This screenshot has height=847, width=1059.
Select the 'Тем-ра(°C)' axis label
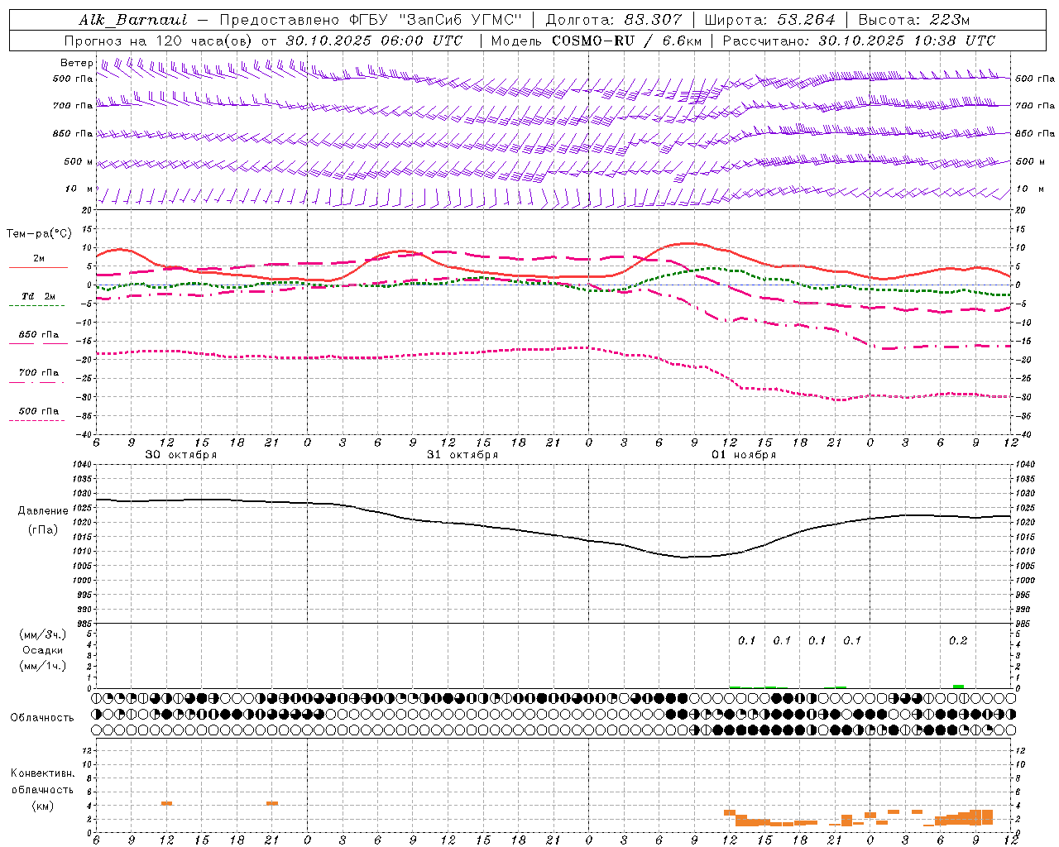pos(39,234)
